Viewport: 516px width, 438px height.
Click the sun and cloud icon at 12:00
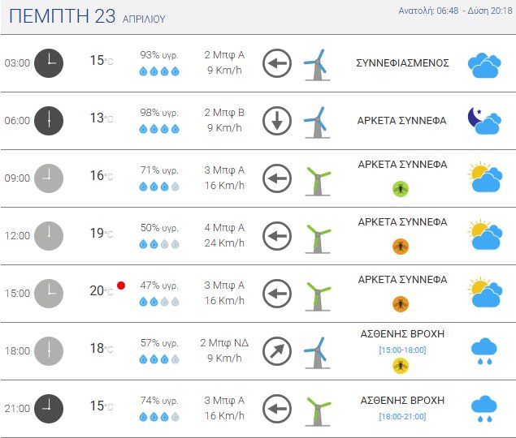(x=483, y=236)
